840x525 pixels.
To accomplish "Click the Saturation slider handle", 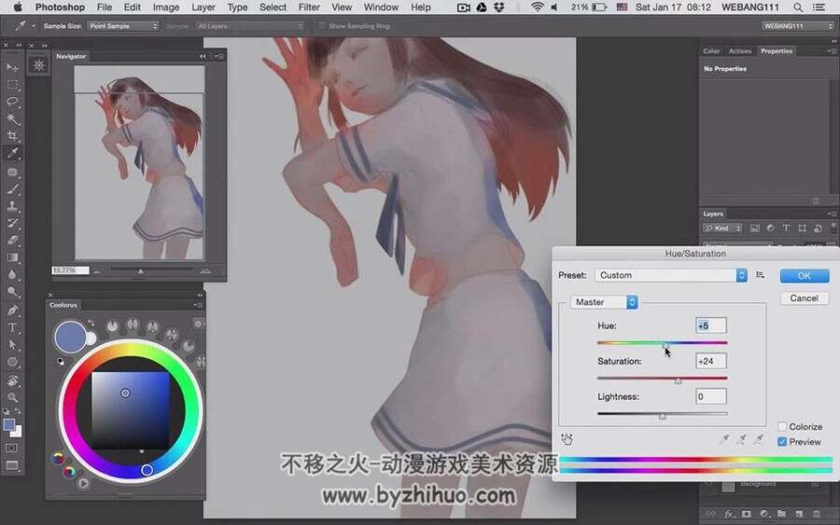I will (x=678, y=381).
